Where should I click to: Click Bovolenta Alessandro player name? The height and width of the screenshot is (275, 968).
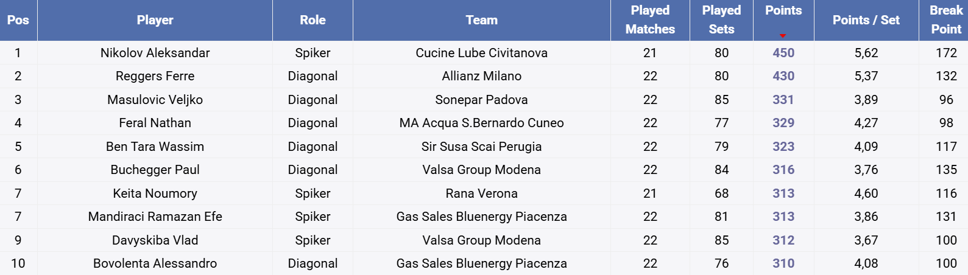tap(155, 263)
